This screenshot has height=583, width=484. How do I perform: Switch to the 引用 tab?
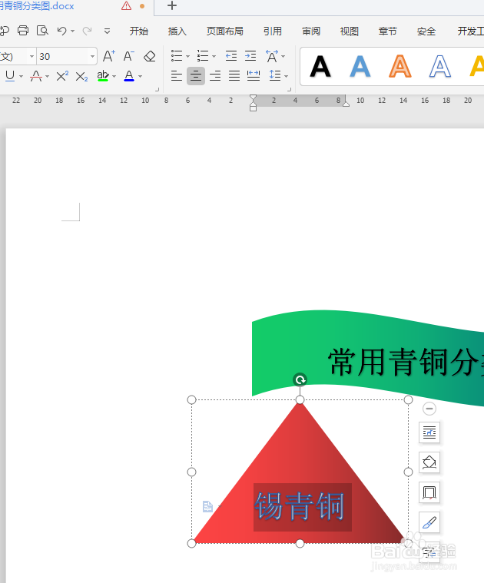pos(273,31)
